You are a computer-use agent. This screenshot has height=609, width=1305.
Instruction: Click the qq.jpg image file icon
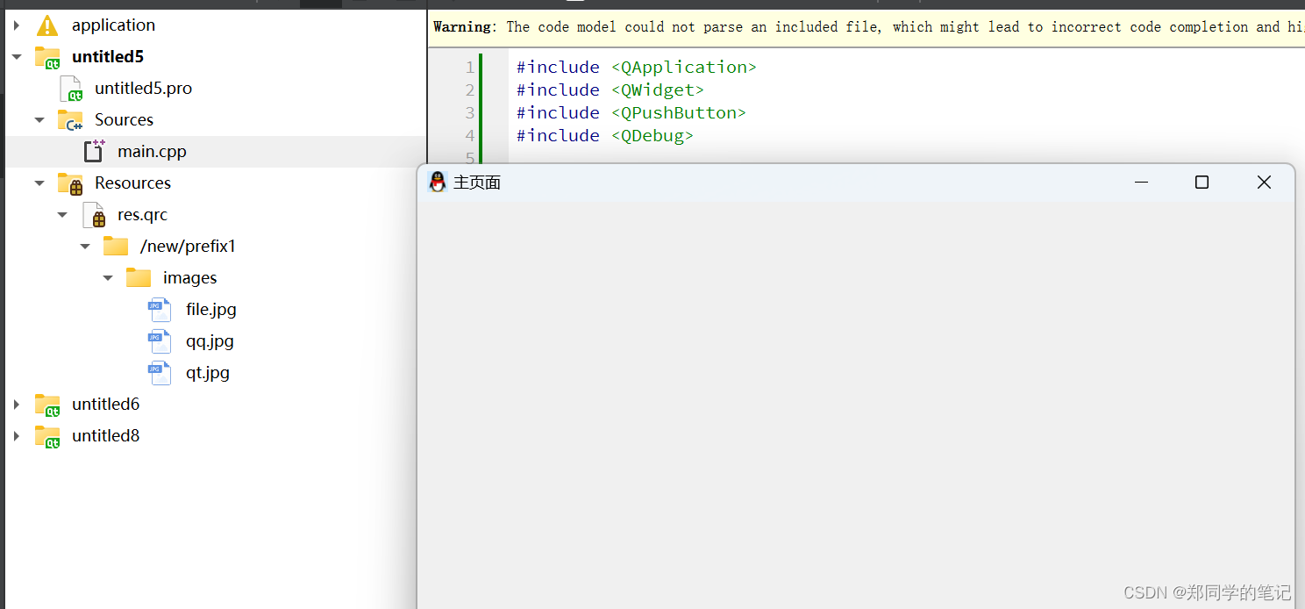click(x=159, y=340)
